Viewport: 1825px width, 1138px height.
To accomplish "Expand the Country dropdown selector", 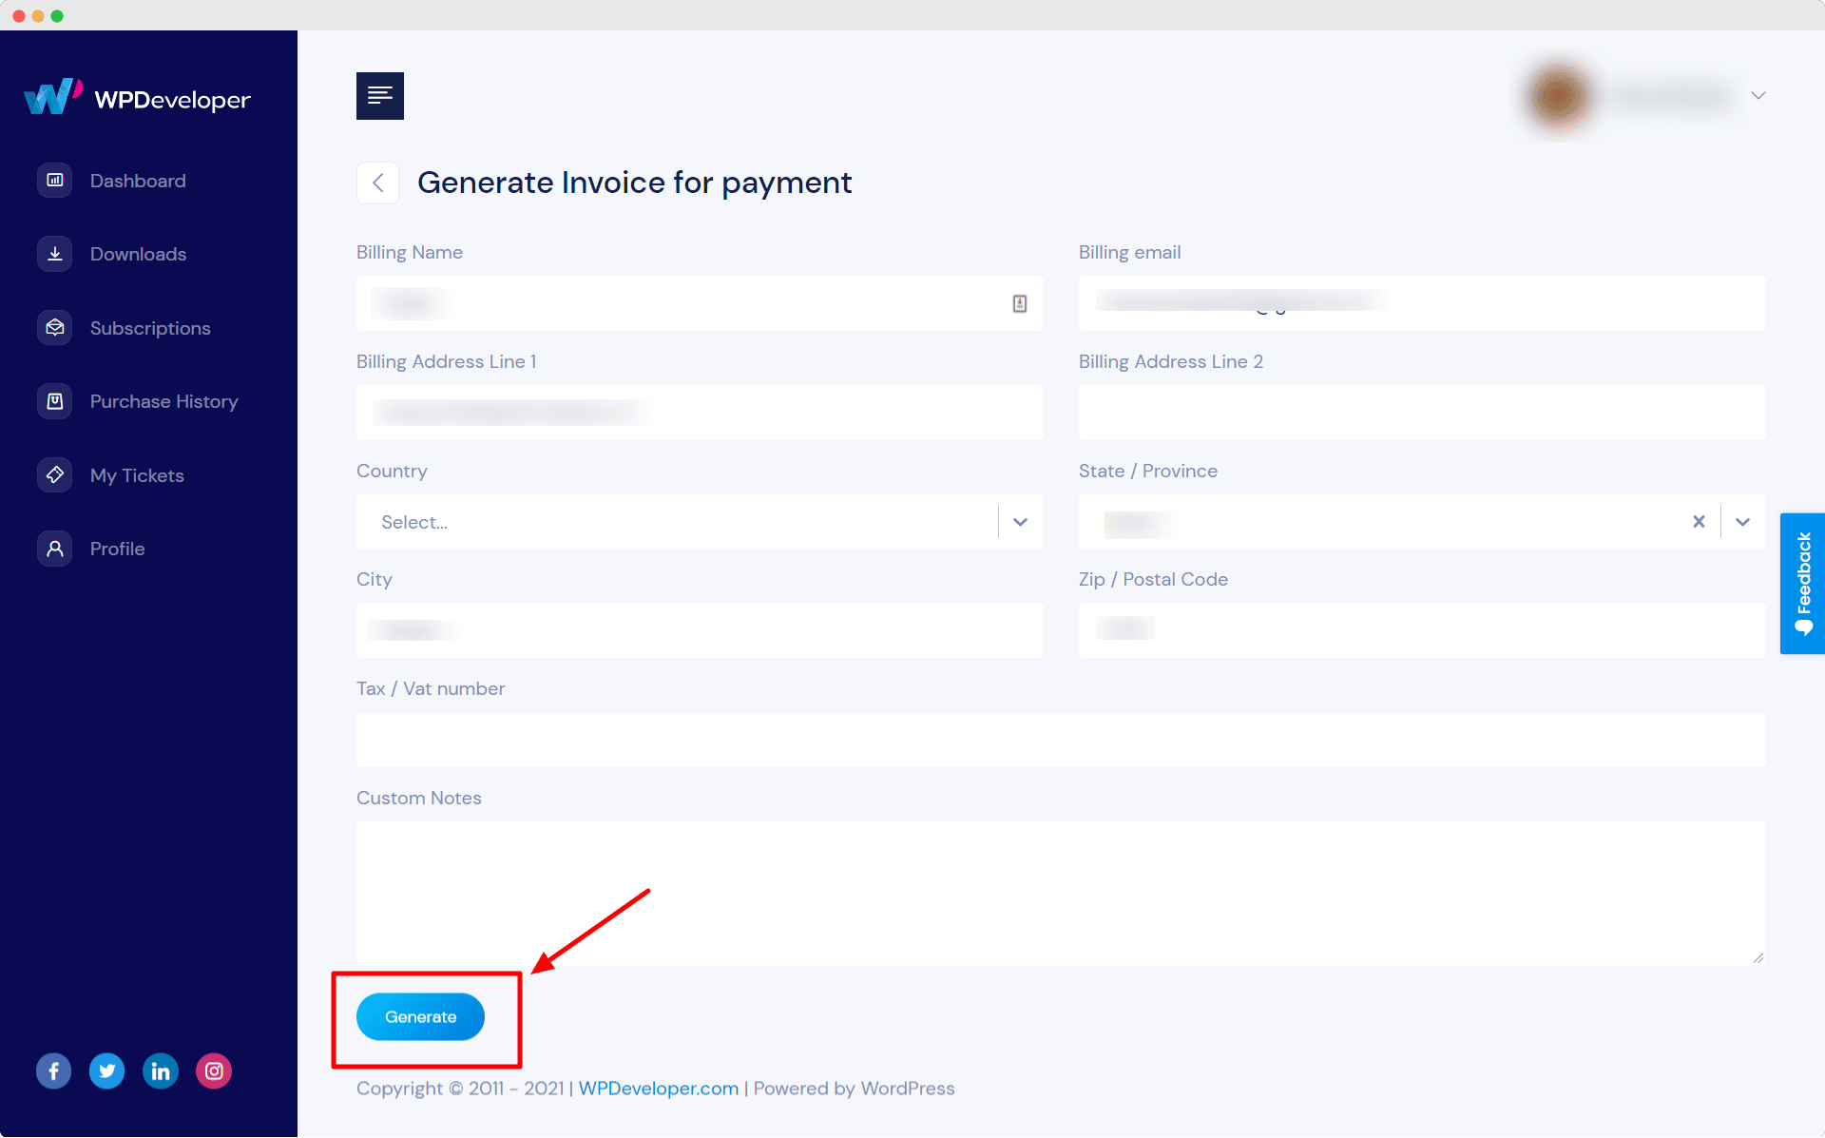I will click(x=1021, y=520).
